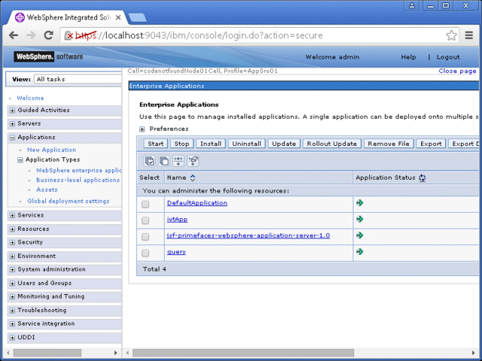Click the Deselect All items icon
The width and height of the screenshot is (482, 361).
tap(163, 161)
